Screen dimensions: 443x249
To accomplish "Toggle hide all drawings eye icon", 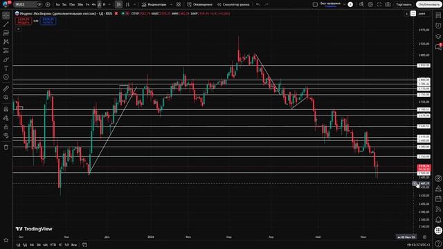I will click(6, 136).
